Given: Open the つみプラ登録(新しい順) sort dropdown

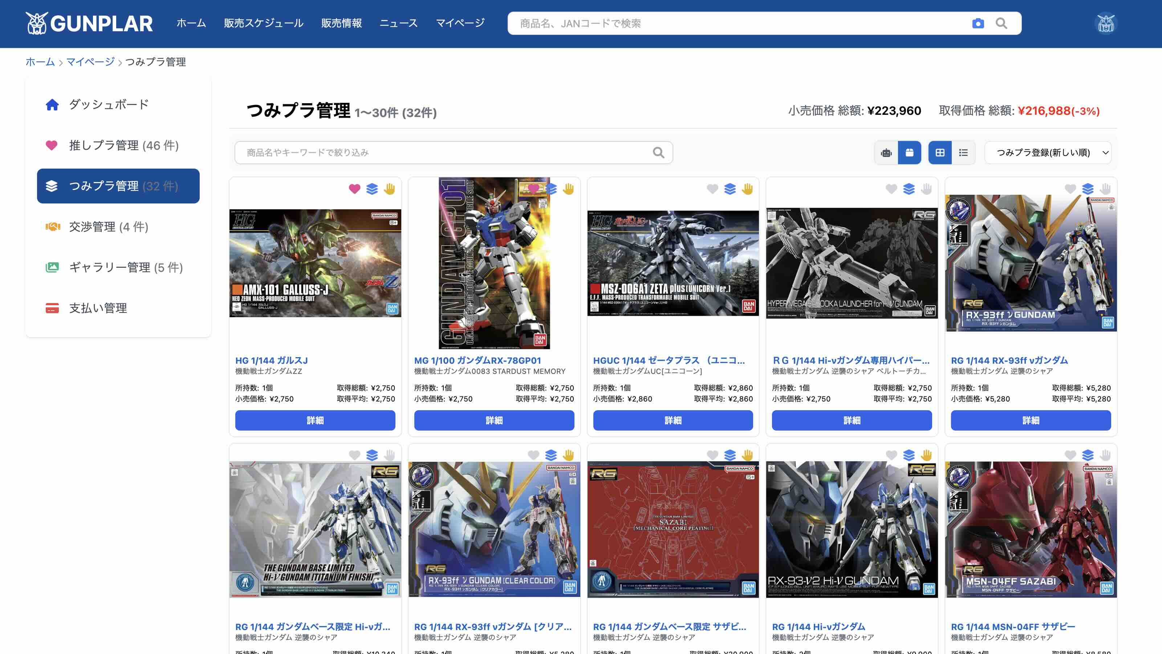Looking at the screenshot, I should 1048,153.
